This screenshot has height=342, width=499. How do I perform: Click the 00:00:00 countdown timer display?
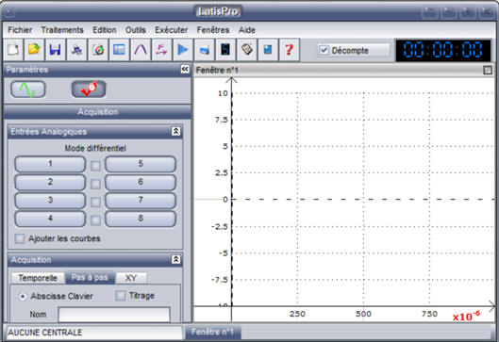(x=443, y=50)
